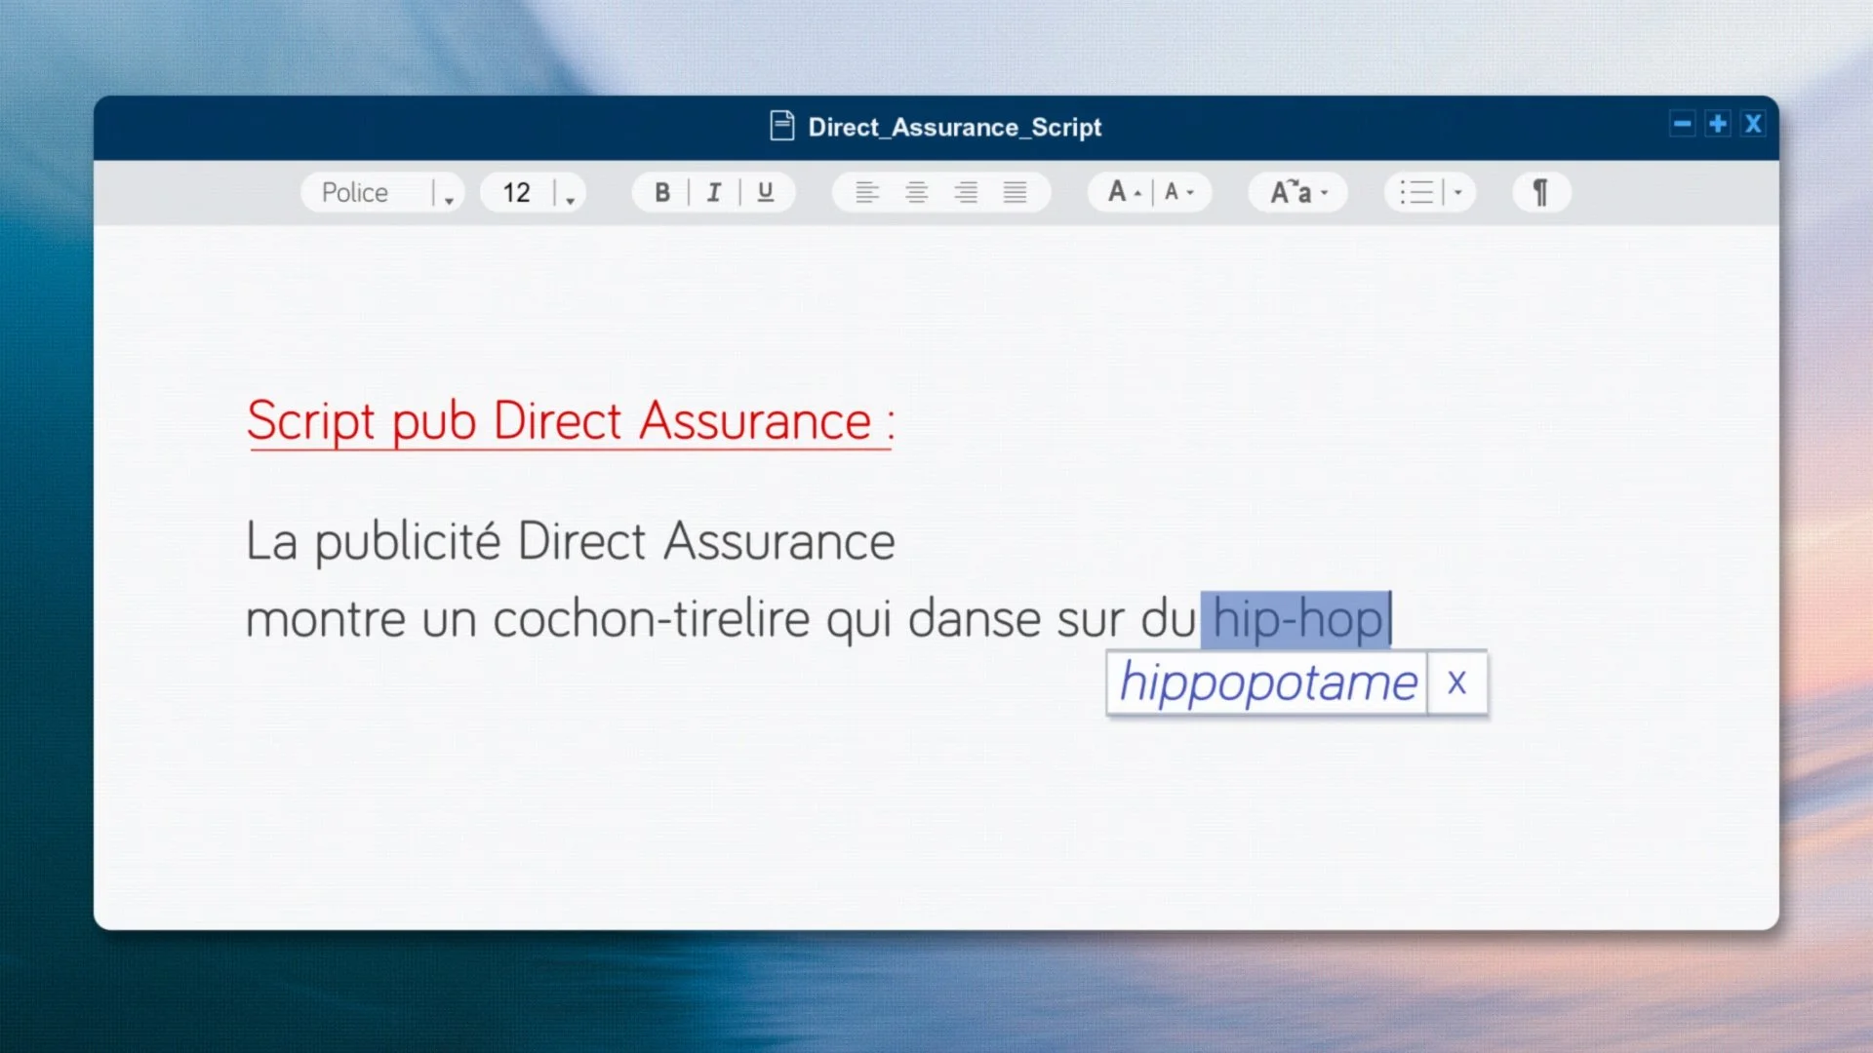1873x1053 pixels.
Task: Toggle paragraph marks display
Action: point(1541,192)
